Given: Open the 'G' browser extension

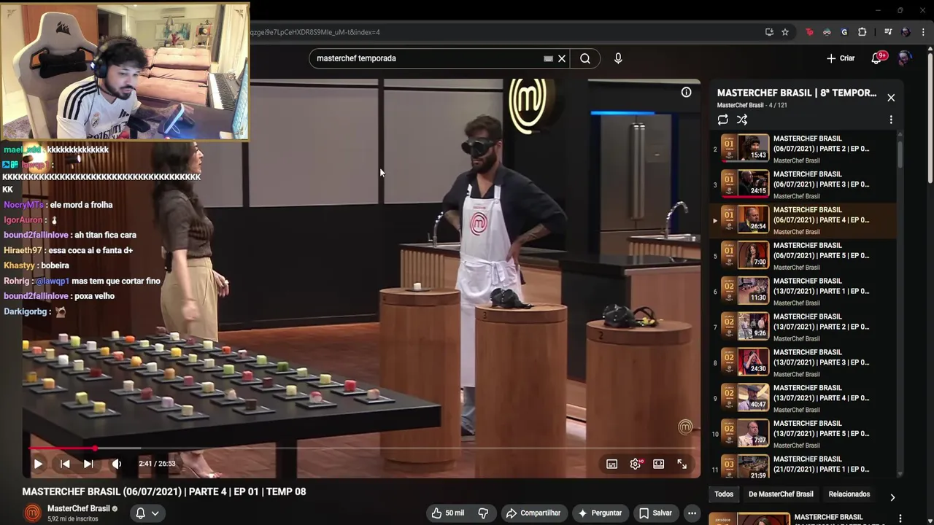Looking at the screenshot, I should (844, 32).
